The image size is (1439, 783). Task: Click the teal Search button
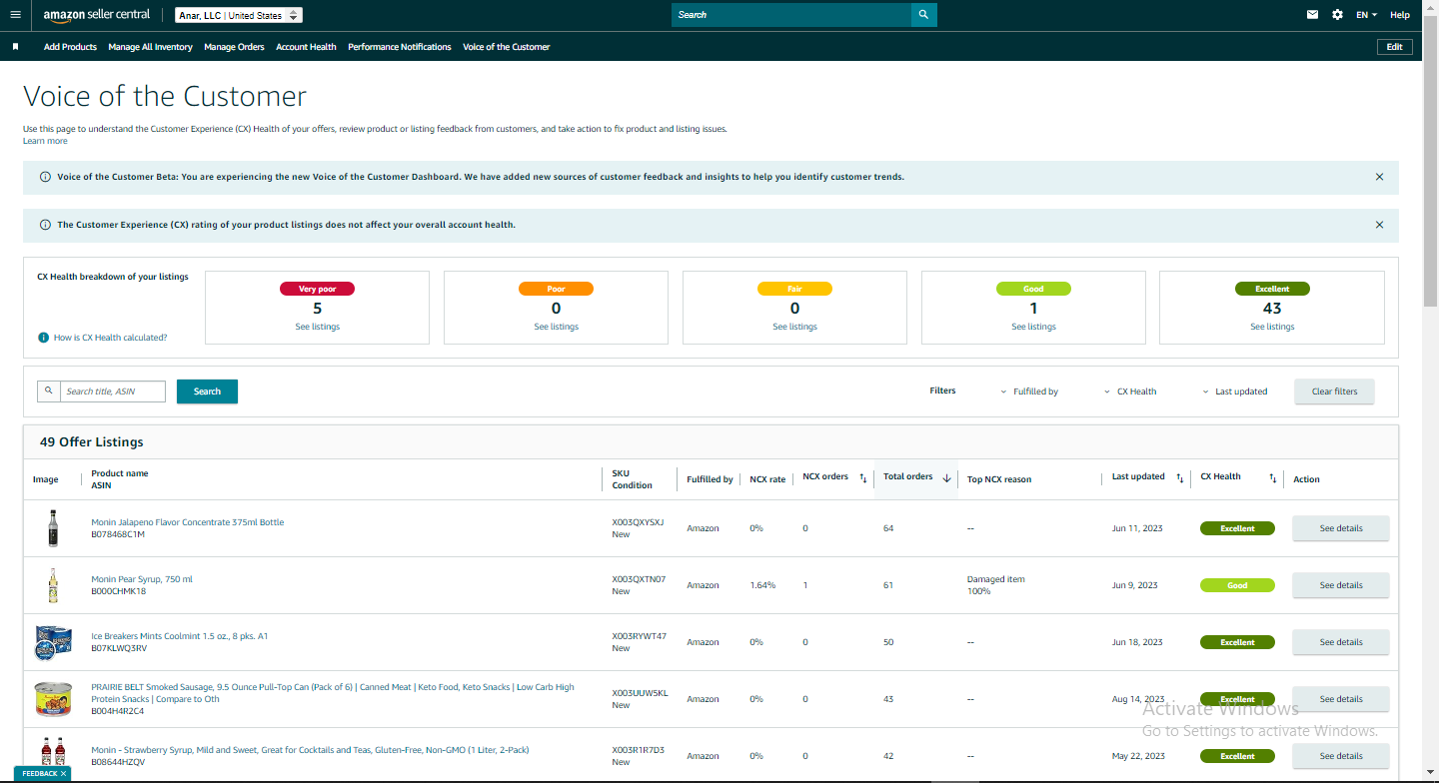tap(207, 391)
